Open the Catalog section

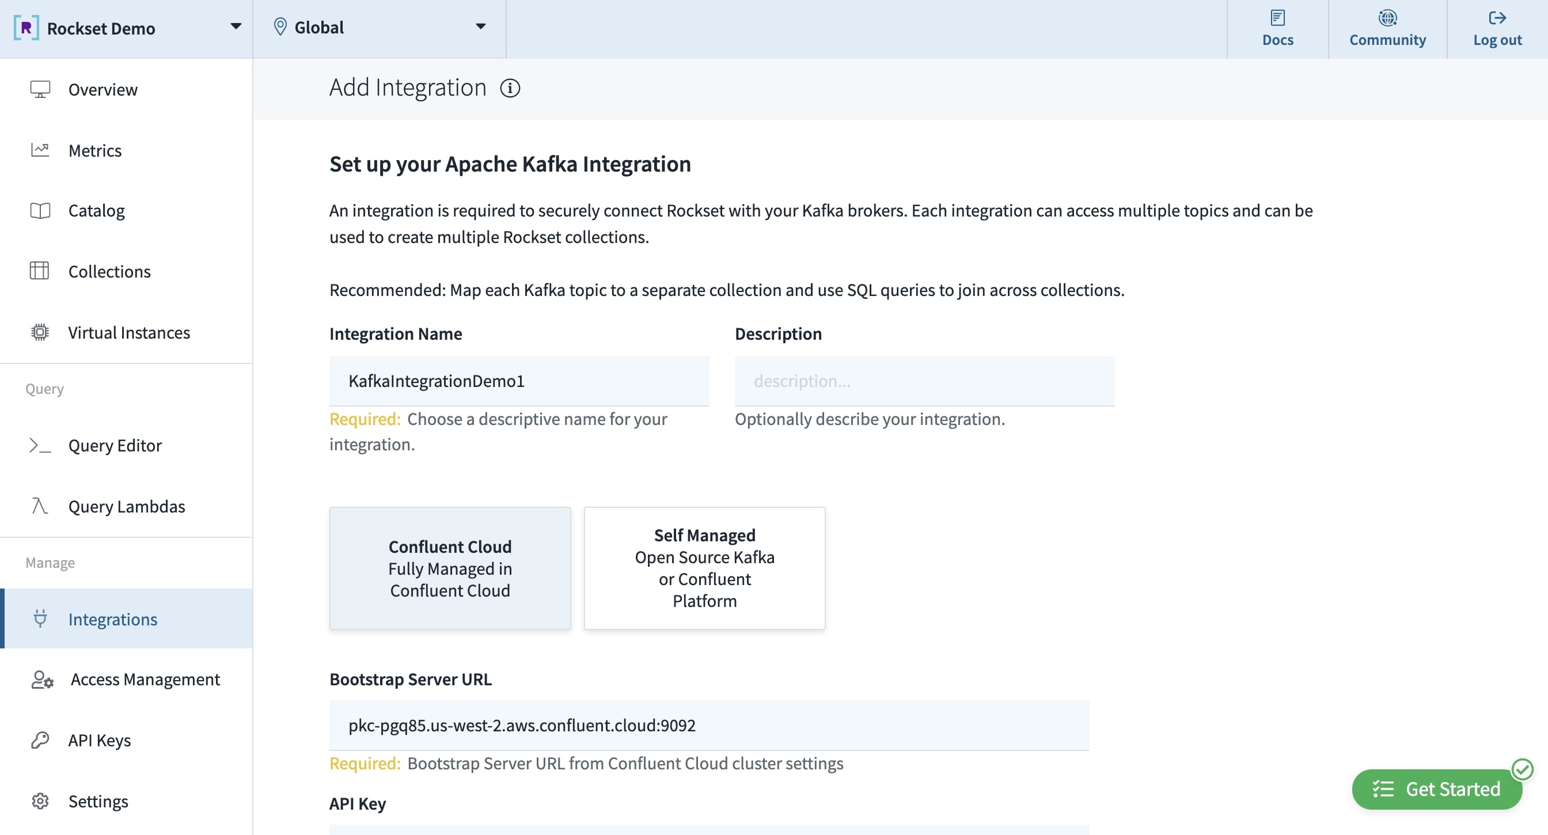click(x=96, y=210)
